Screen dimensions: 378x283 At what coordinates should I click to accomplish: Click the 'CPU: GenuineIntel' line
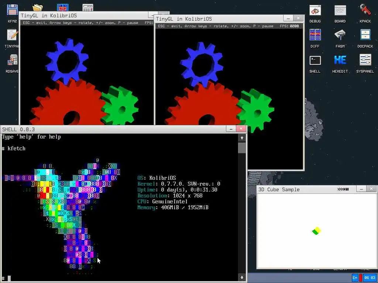pyautogui.click(x=162, y=202)
